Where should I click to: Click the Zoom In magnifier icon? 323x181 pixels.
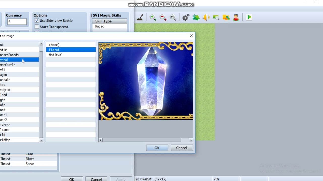(153, 17)
